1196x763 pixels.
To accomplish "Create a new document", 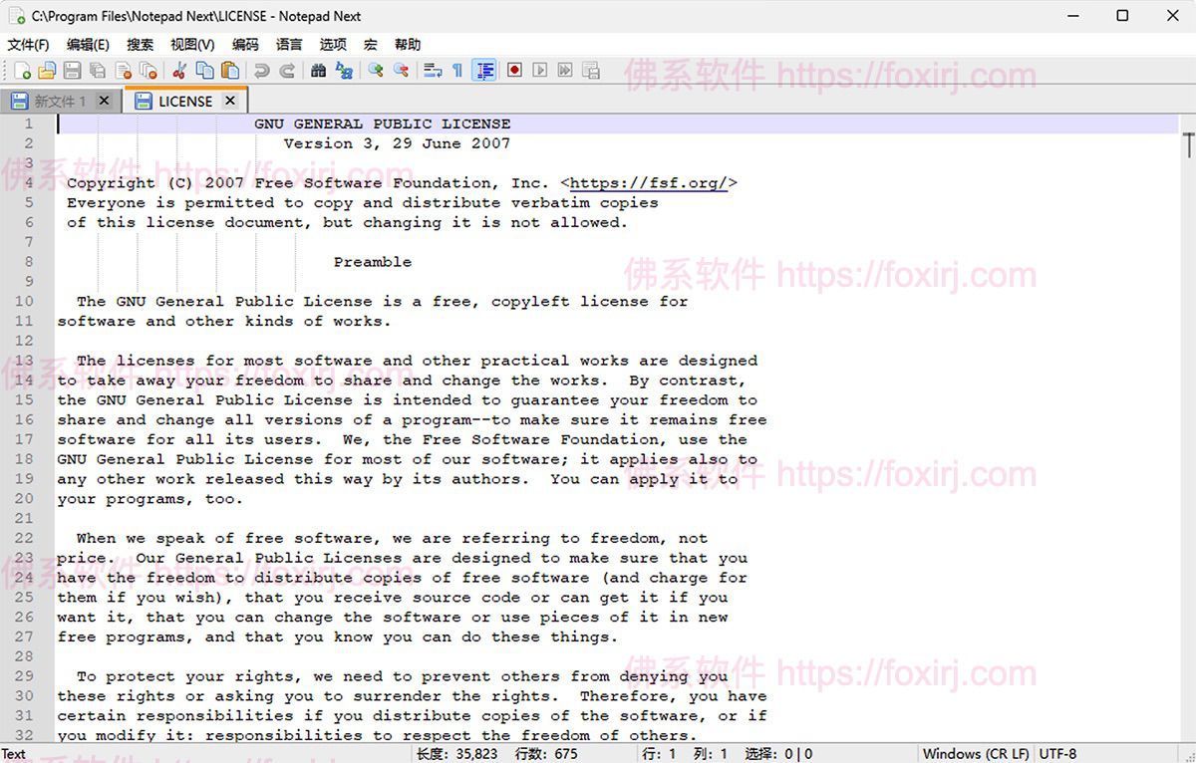I will 23,70.
